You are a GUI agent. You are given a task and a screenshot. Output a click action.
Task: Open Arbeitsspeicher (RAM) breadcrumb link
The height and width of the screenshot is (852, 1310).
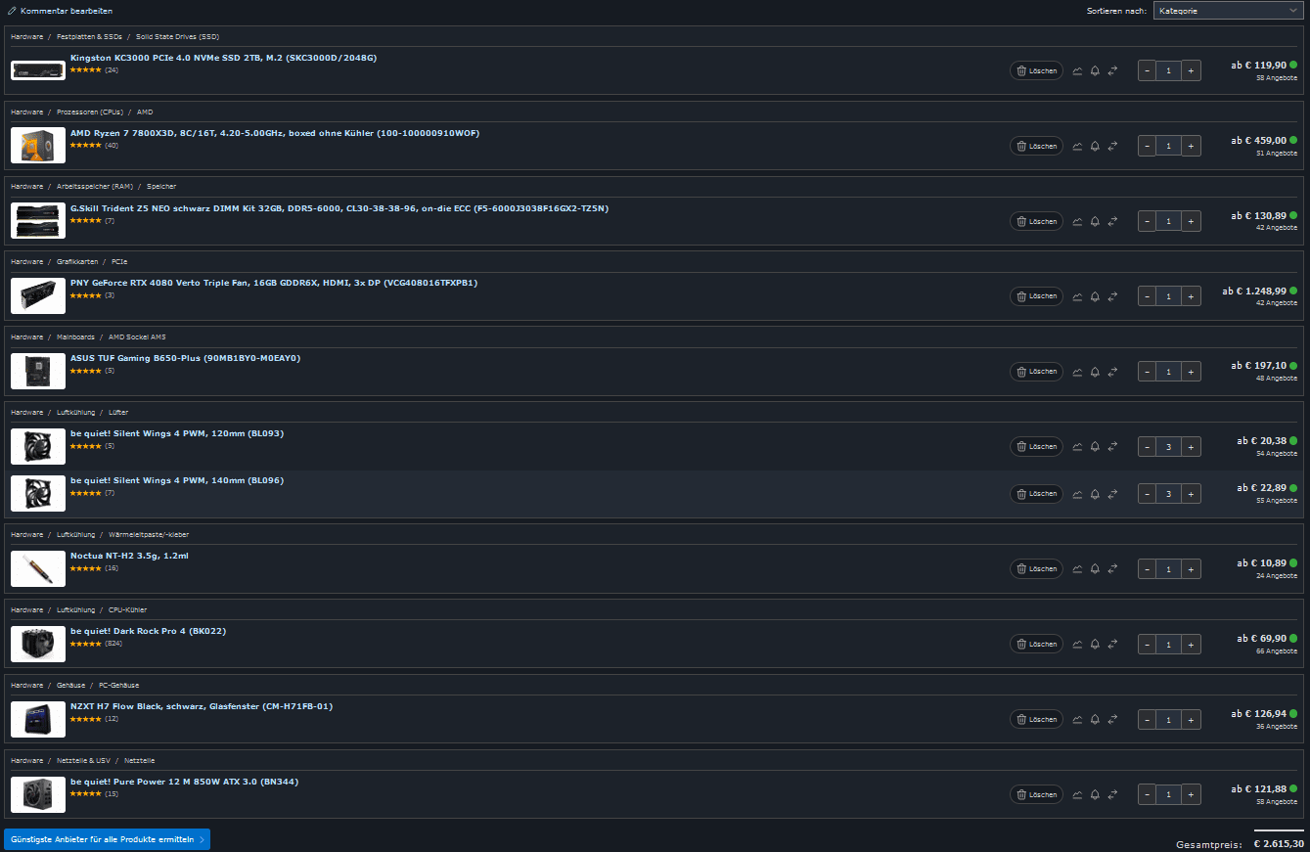click(94, 187)
